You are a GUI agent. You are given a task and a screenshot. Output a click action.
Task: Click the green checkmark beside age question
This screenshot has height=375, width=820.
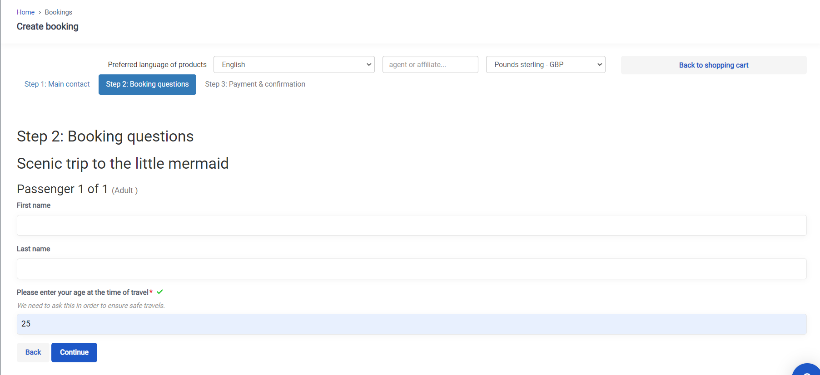[x=160, y=292]
